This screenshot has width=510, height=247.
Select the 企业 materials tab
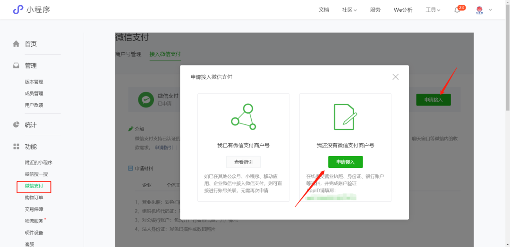pyautogui.click(x=147, y=185)
